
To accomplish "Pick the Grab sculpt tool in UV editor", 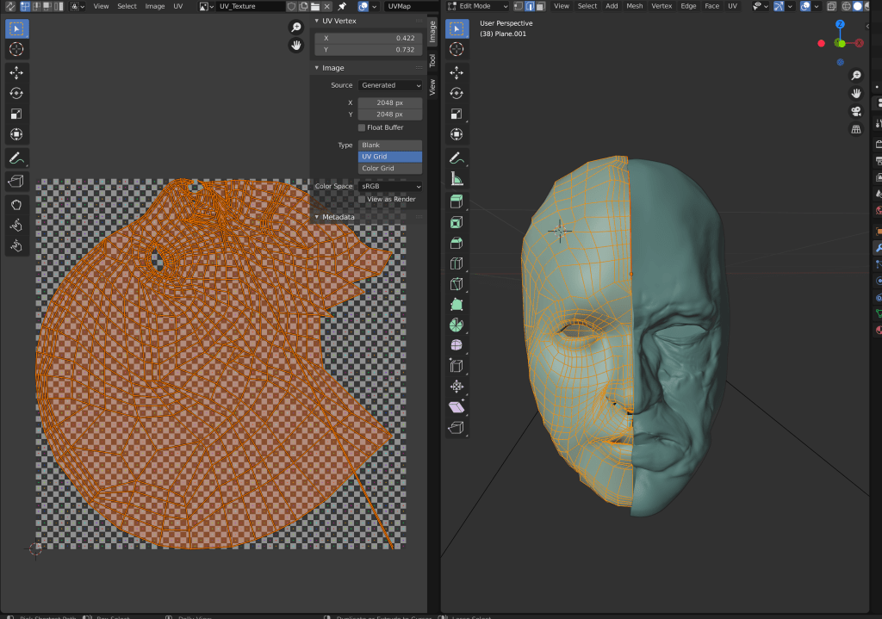I will 16,204.
